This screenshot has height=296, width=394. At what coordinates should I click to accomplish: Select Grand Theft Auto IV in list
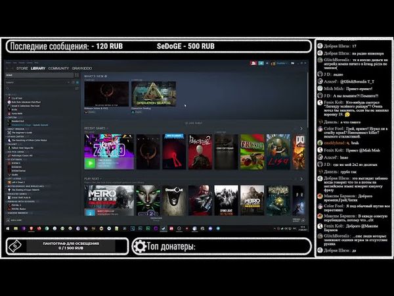pyautogui.click(x=21, y=198)
